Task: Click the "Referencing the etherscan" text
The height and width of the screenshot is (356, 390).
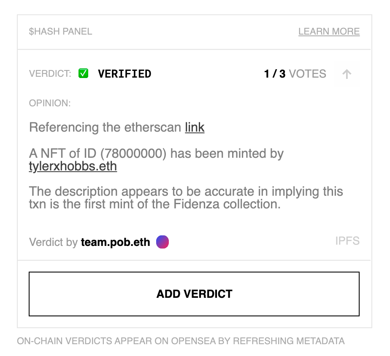Action: [105, 127]
